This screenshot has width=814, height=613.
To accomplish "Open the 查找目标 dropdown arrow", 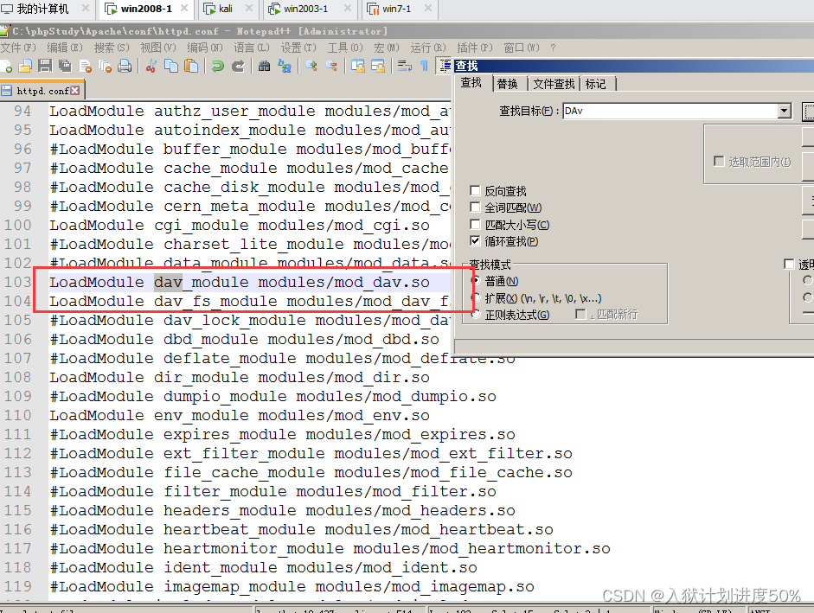I will click(x=785, y=111).
